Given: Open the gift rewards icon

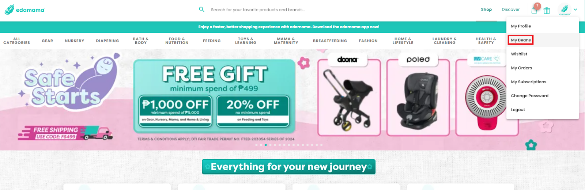Looking at the screenshot, I should click(547, 11).
